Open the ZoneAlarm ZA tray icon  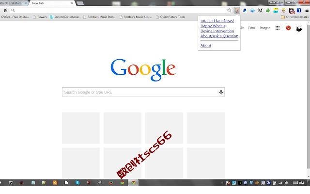point(269,183)
